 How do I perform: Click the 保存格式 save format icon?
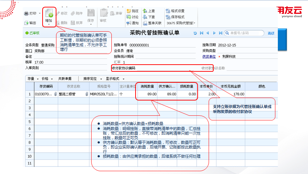coord(168,17)
